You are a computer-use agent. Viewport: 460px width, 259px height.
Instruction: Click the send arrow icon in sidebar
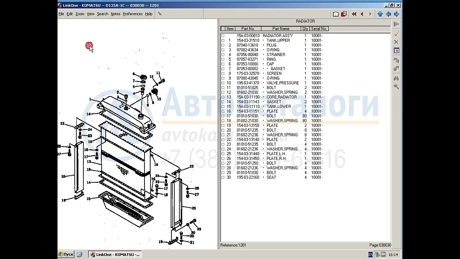pyautogui.click(x=396, y=24)
